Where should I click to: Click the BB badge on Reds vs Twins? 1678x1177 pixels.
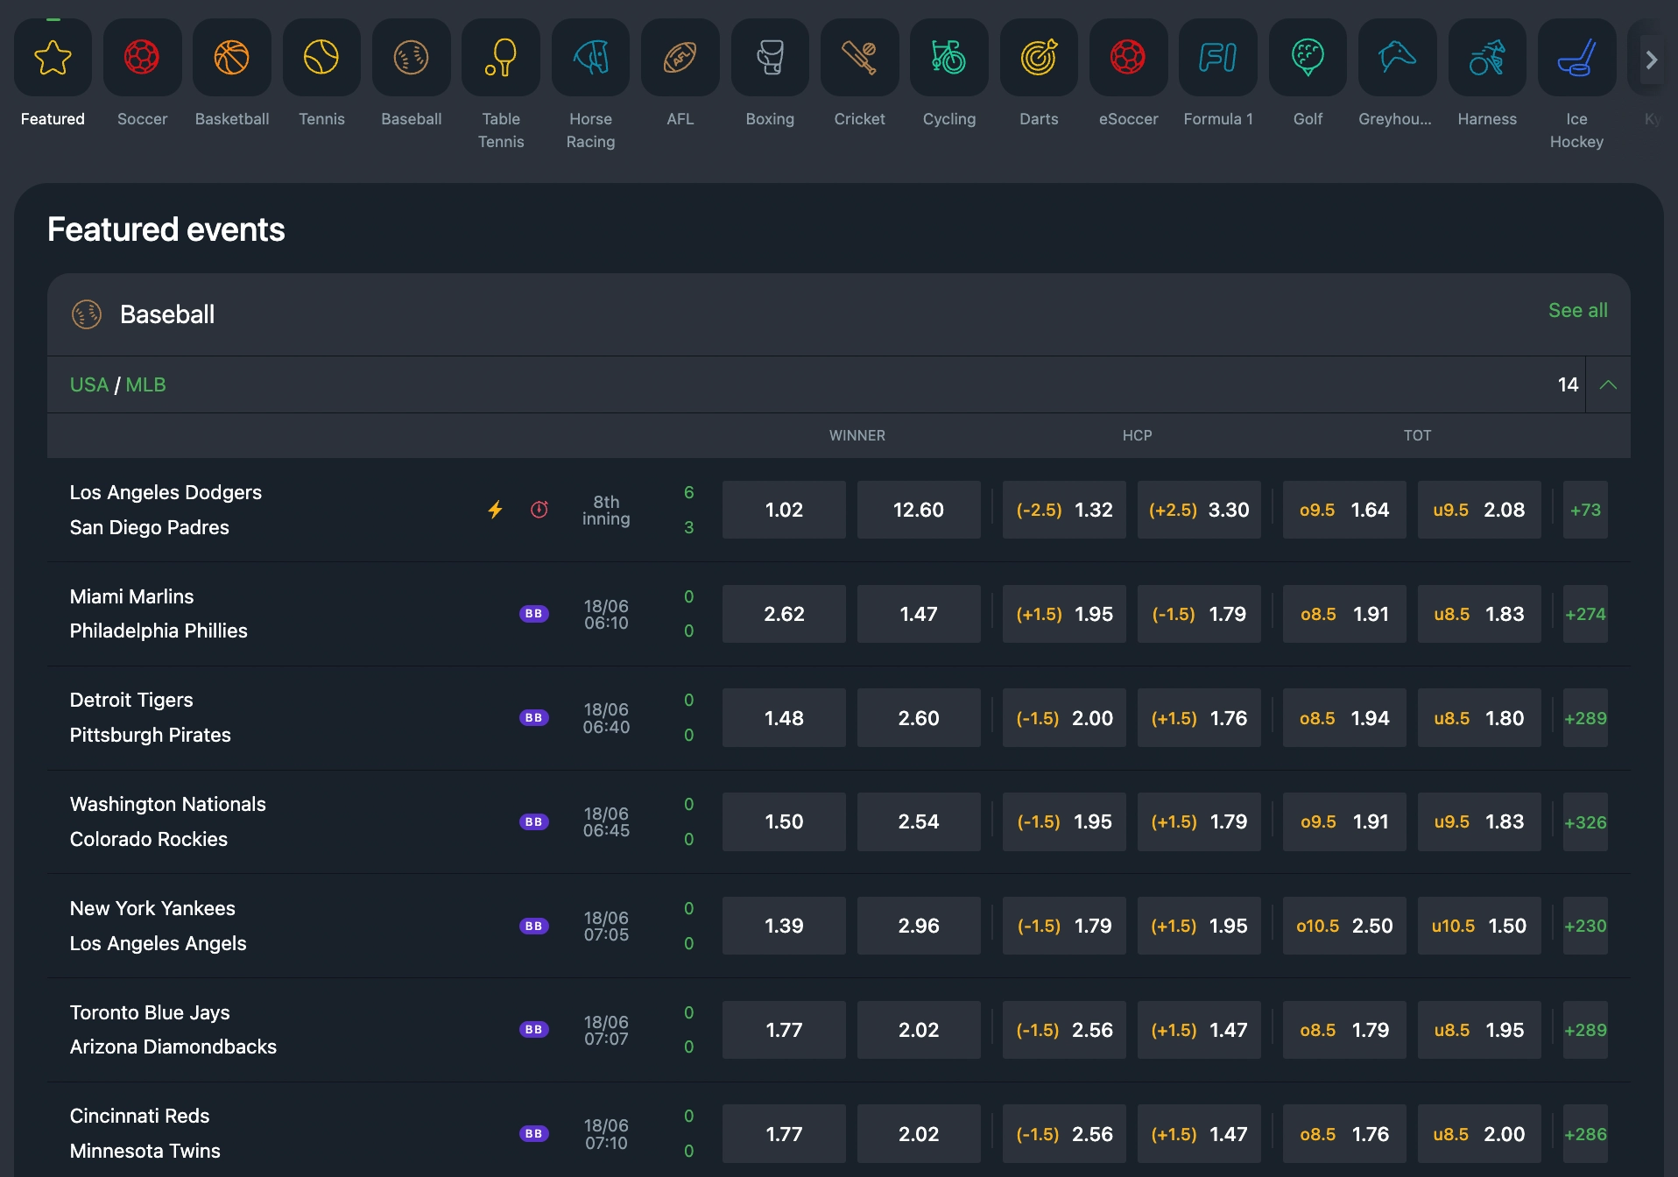tap(534, 1133)
